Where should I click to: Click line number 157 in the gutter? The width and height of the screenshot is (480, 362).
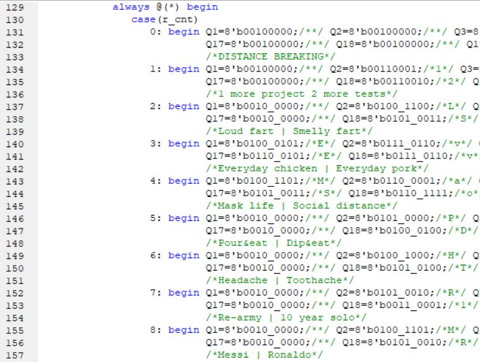click(x=15, y=356)
